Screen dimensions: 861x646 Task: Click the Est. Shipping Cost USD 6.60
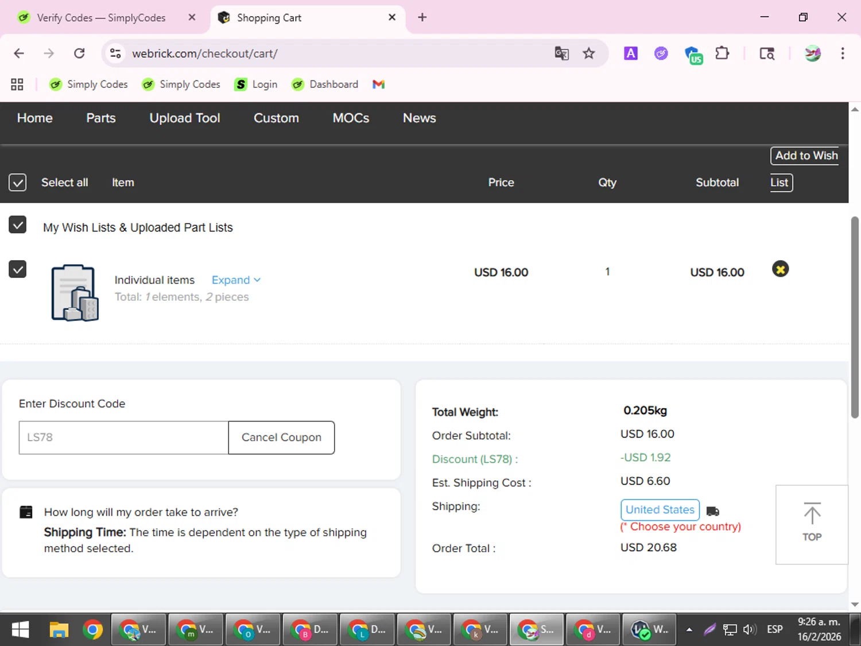tap(645, 481)
